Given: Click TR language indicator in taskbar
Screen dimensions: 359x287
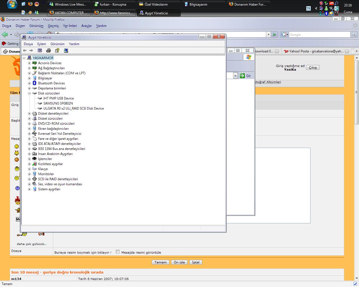Looking at the screenshot, I should click(309, 9).
